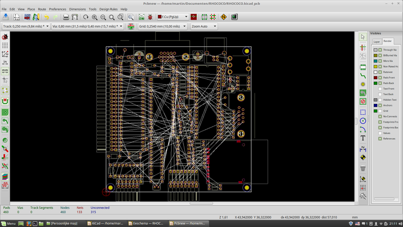Viewport: 403px width, 227px height.
Task: Select the Add arc tool
Action: tap(363, 129)
